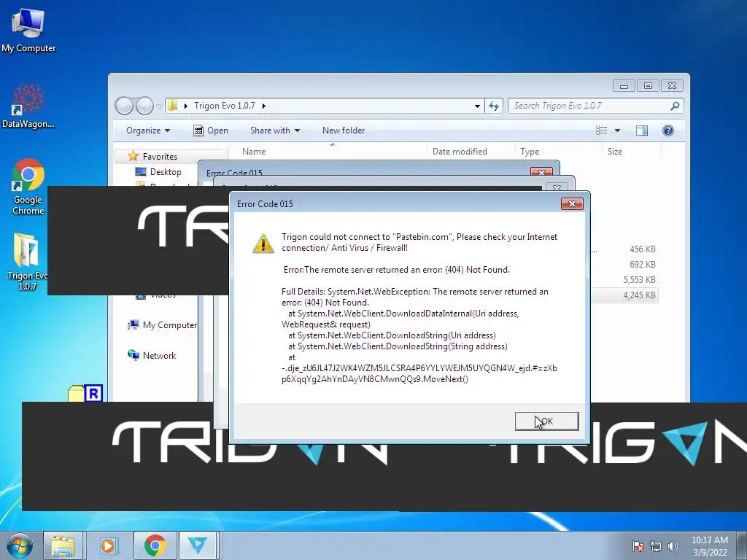This screenshot has width=747, height=560.
Task: Close the Trigon Evo Explorer window
Action: (672, 86)
